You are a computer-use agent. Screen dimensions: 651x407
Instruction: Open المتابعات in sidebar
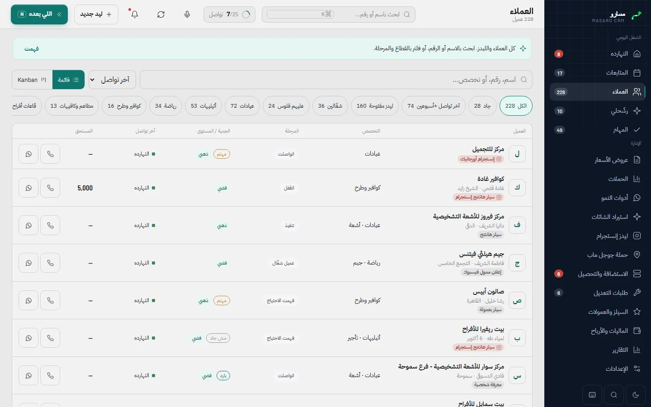click(597, 73)
